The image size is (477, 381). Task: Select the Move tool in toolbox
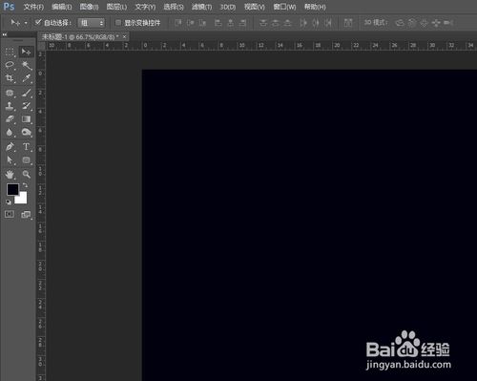pyautogui.click(x=26, y=52)
